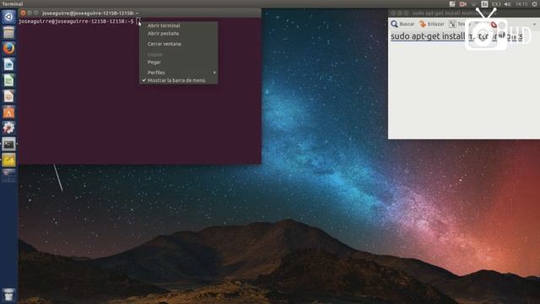Open the Ubuntu Dash search launcher
The image size is (540, 304).
(x=8, y=17)
